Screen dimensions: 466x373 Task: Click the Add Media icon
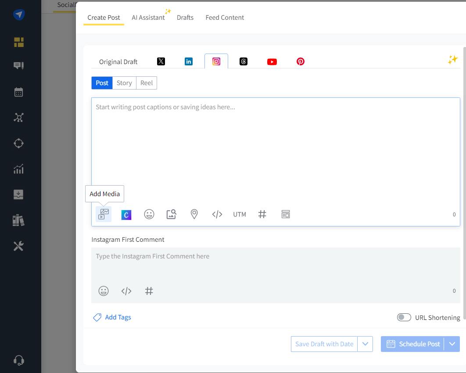(104, 214)
